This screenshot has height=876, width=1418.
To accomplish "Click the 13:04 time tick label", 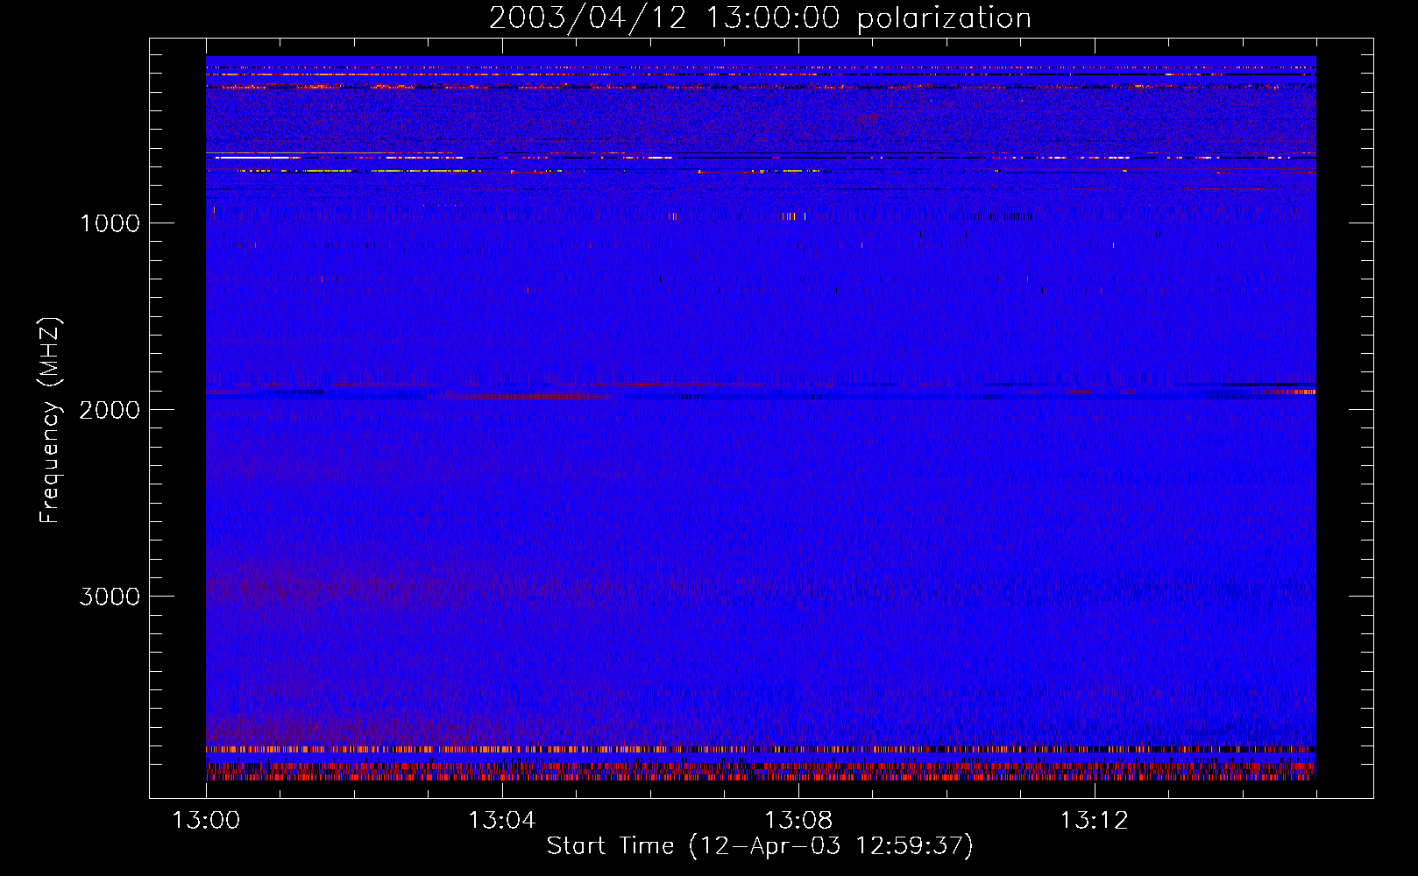I will pos(501,821).
